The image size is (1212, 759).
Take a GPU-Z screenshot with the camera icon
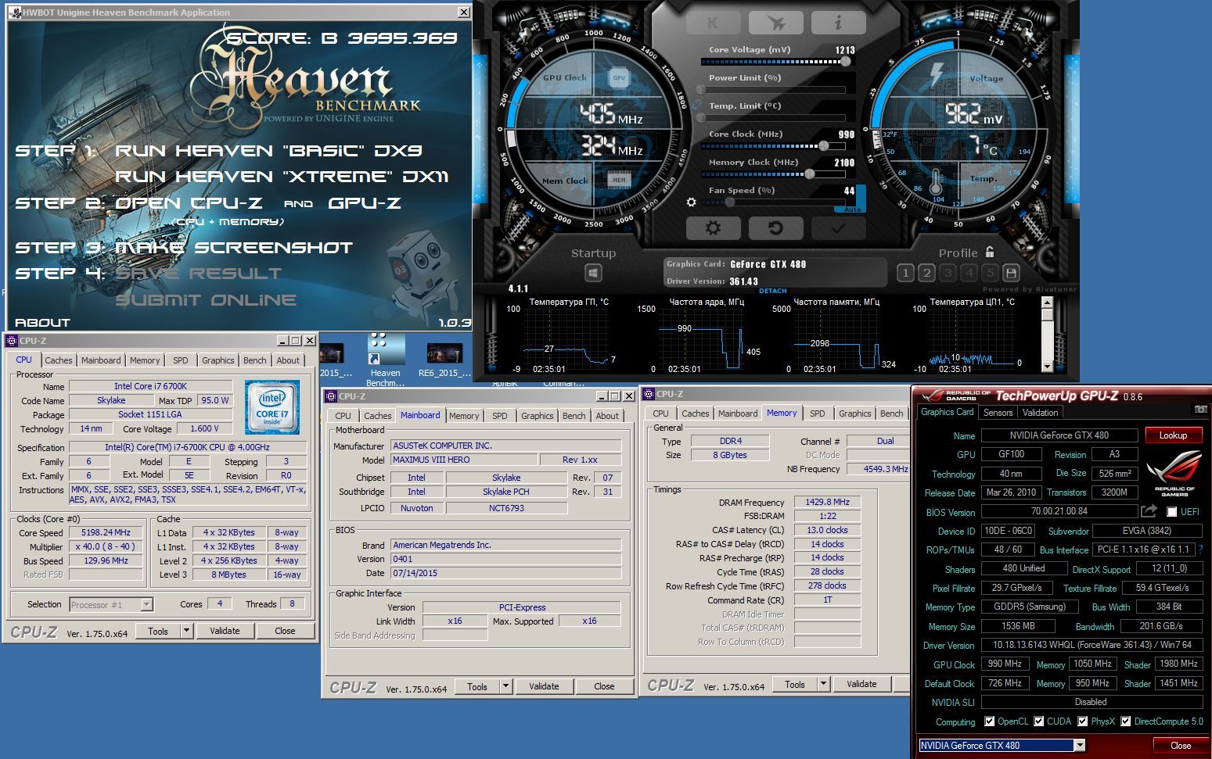tap(1199, 410)
